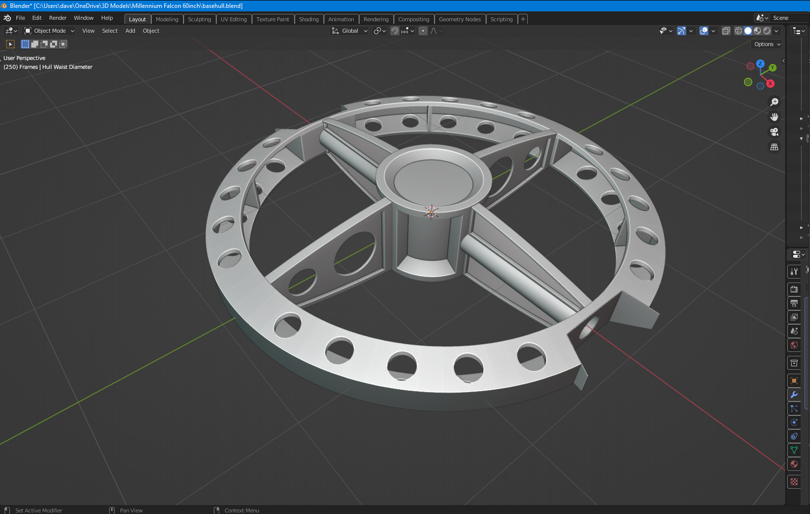Click the Z axis on navigation gizmo
810x514 pixels.
[760, 63]
